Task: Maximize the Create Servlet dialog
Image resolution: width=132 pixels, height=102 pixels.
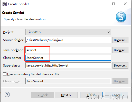Action: (114, 4)
